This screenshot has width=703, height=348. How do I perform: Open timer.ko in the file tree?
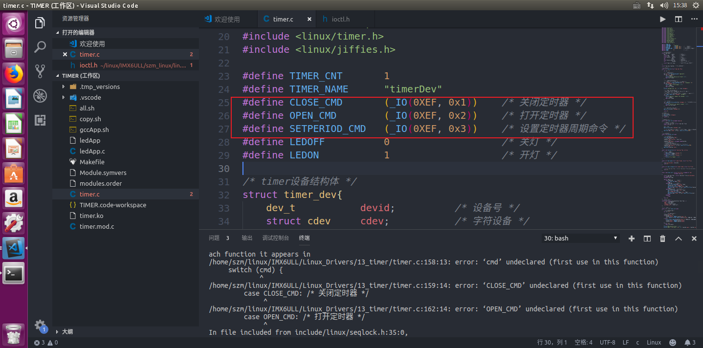pos(126,216)
